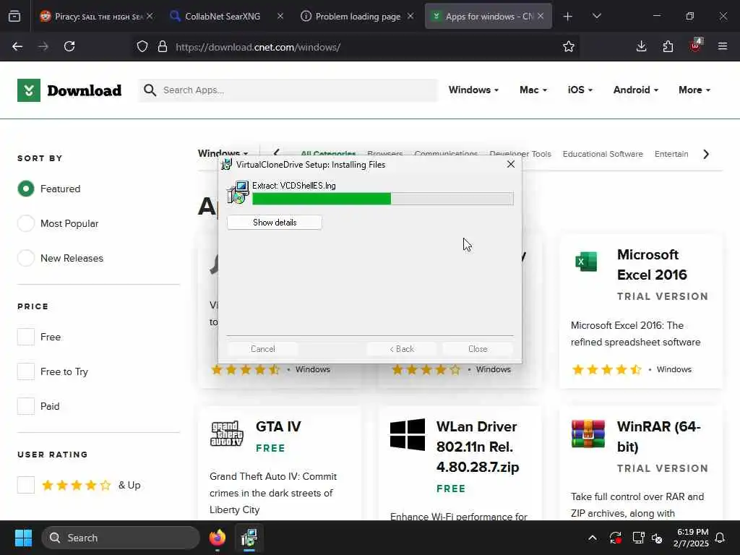Open the clock and date in taskbar
Screen dimensions: 740x555
(x=691, y=538)
